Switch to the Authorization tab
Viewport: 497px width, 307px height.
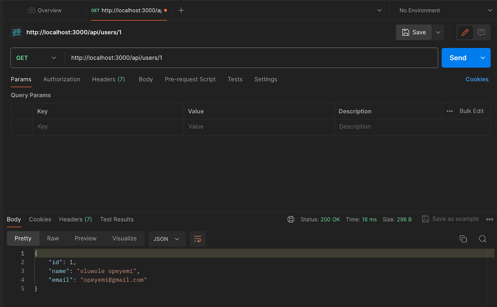point(62,79)
